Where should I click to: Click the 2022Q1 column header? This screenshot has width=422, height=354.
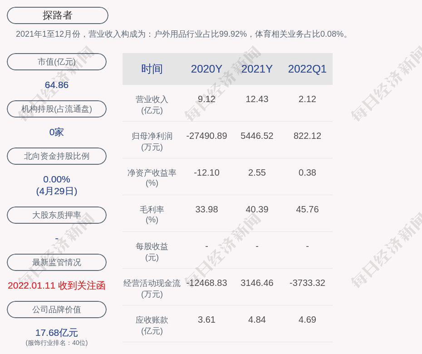click(307, 69)
